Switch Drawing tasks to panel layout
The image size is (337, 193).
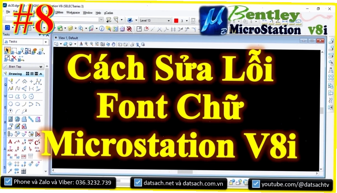coord(36,74)
